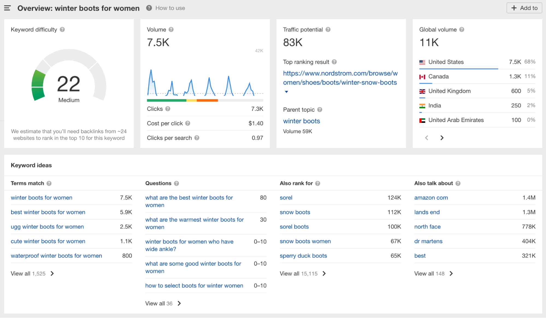Click the Top ranking result help icon
This screenshot has width=546, height=318.
pyautogui.click(x=334, y=62)
